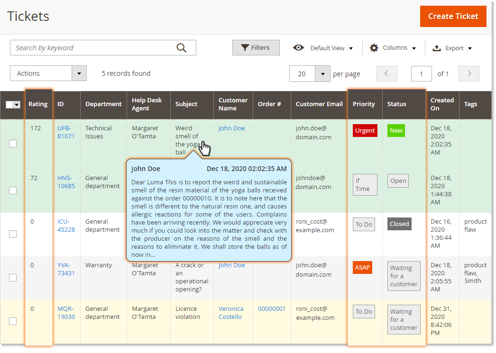The image size is (496, 353).
Task: Sort by Customer Email column header
Action: point(319,104)
